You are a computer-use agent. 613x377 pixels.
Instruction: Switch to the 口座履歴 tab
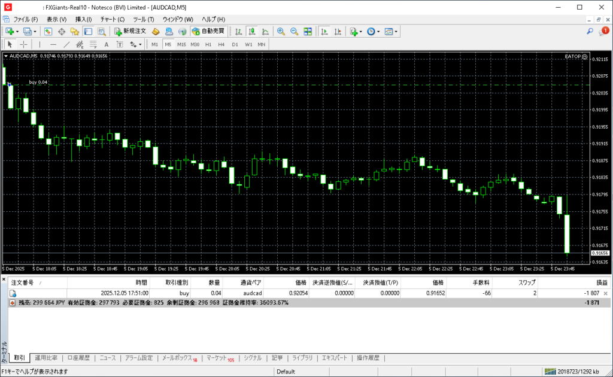tap(78, 358)
